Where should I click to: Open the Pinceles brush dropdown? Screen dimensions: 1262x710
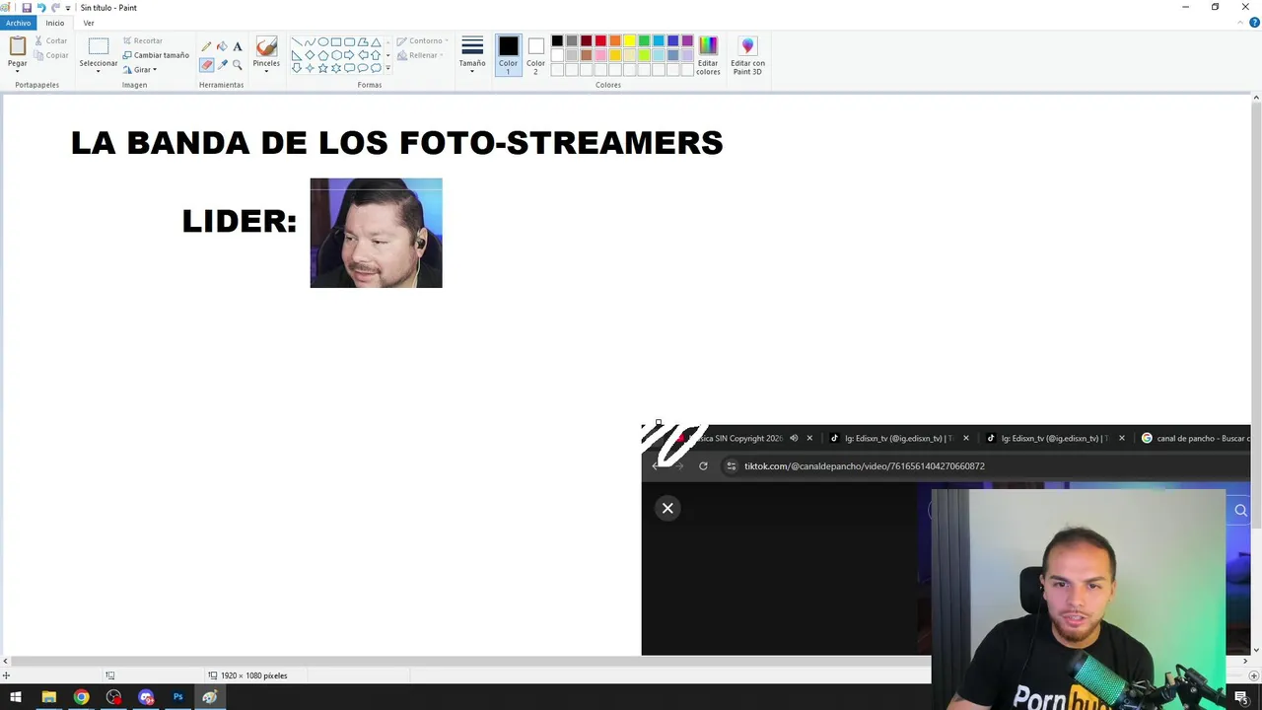266,71
